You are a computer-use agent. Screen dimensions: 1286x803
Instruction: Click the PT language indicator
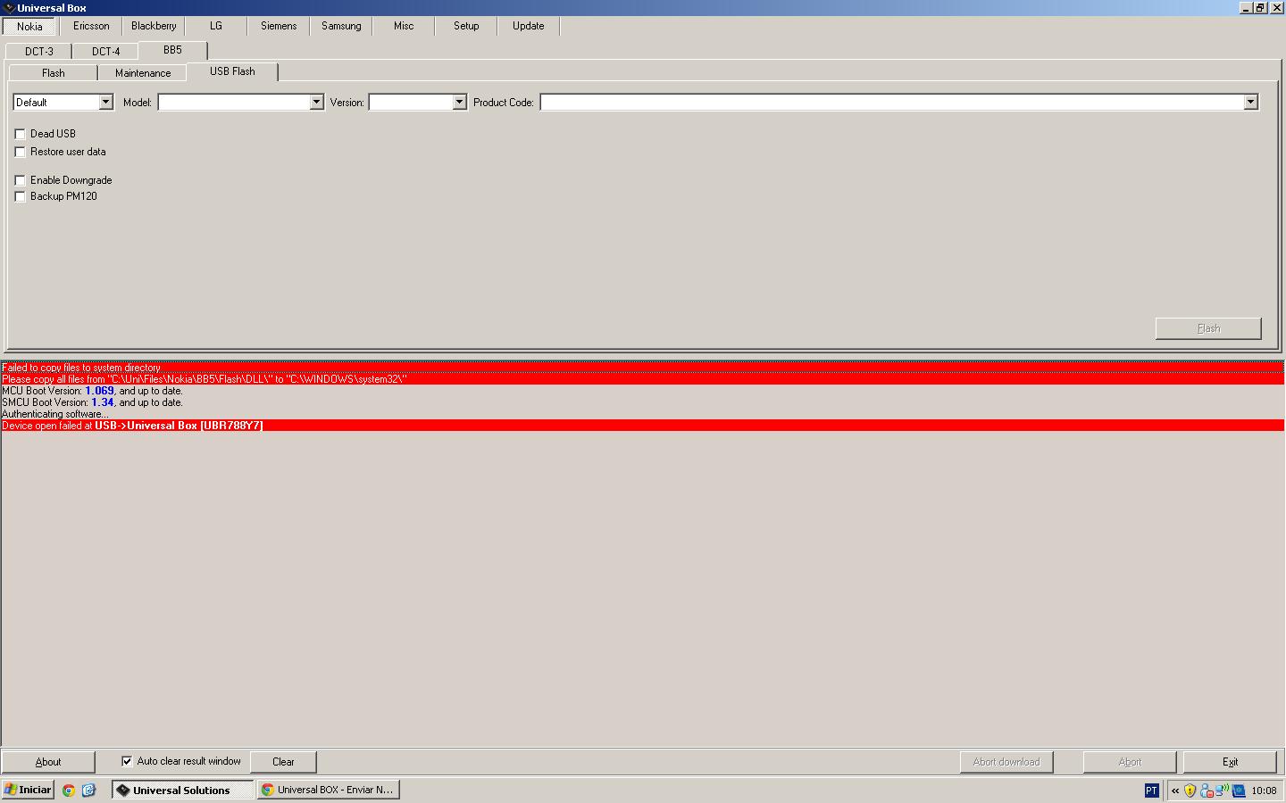pos(1151,791)
